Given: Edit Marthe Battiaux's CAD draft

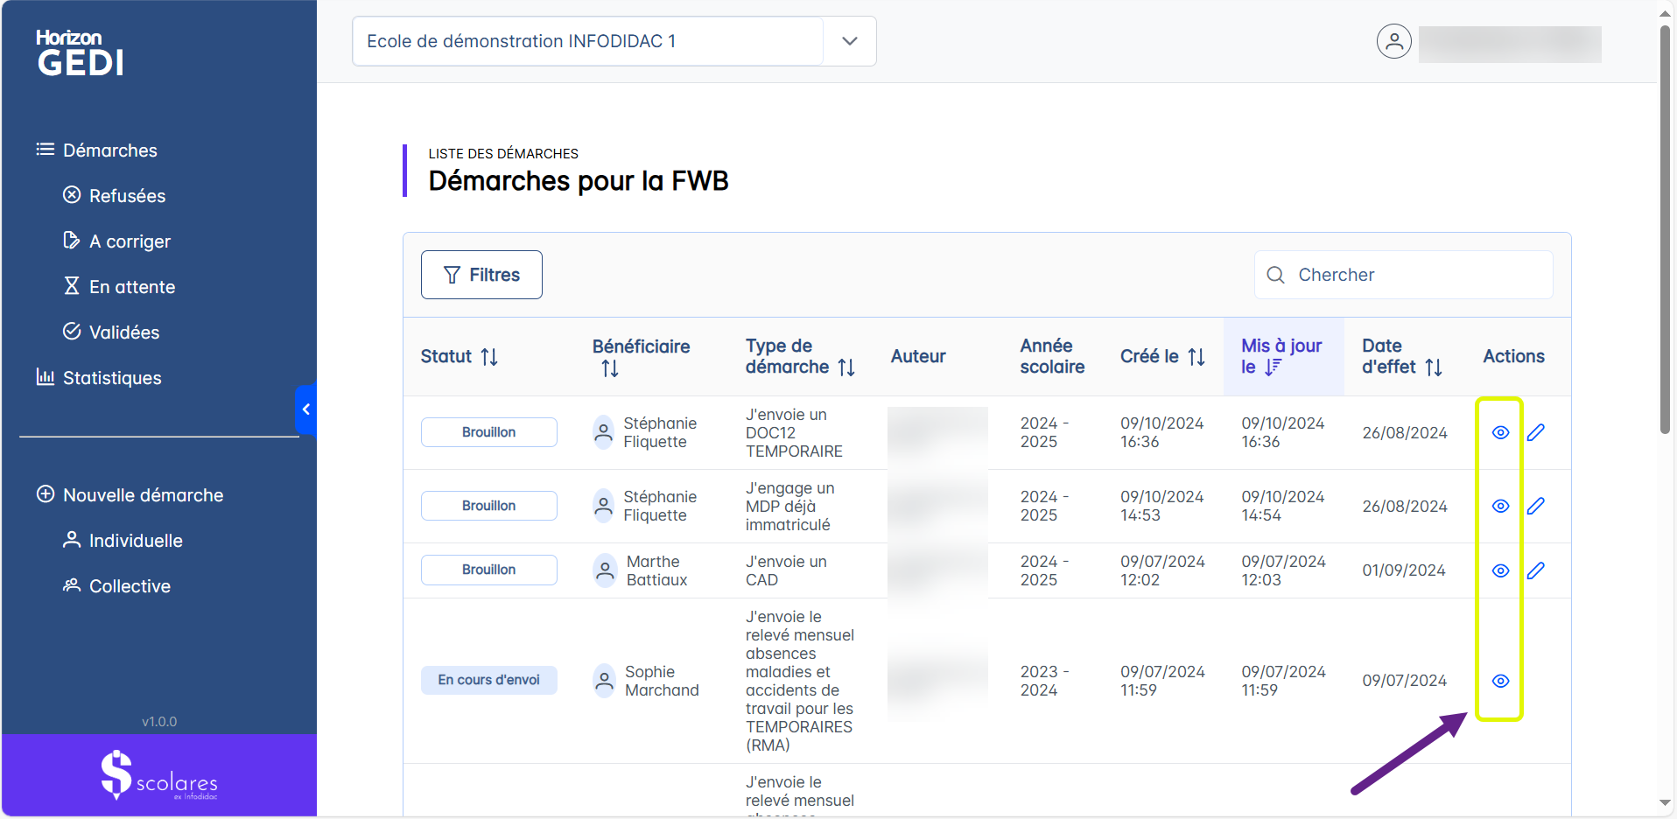Looking at the screenshot, I should (x=1536, y=570).
